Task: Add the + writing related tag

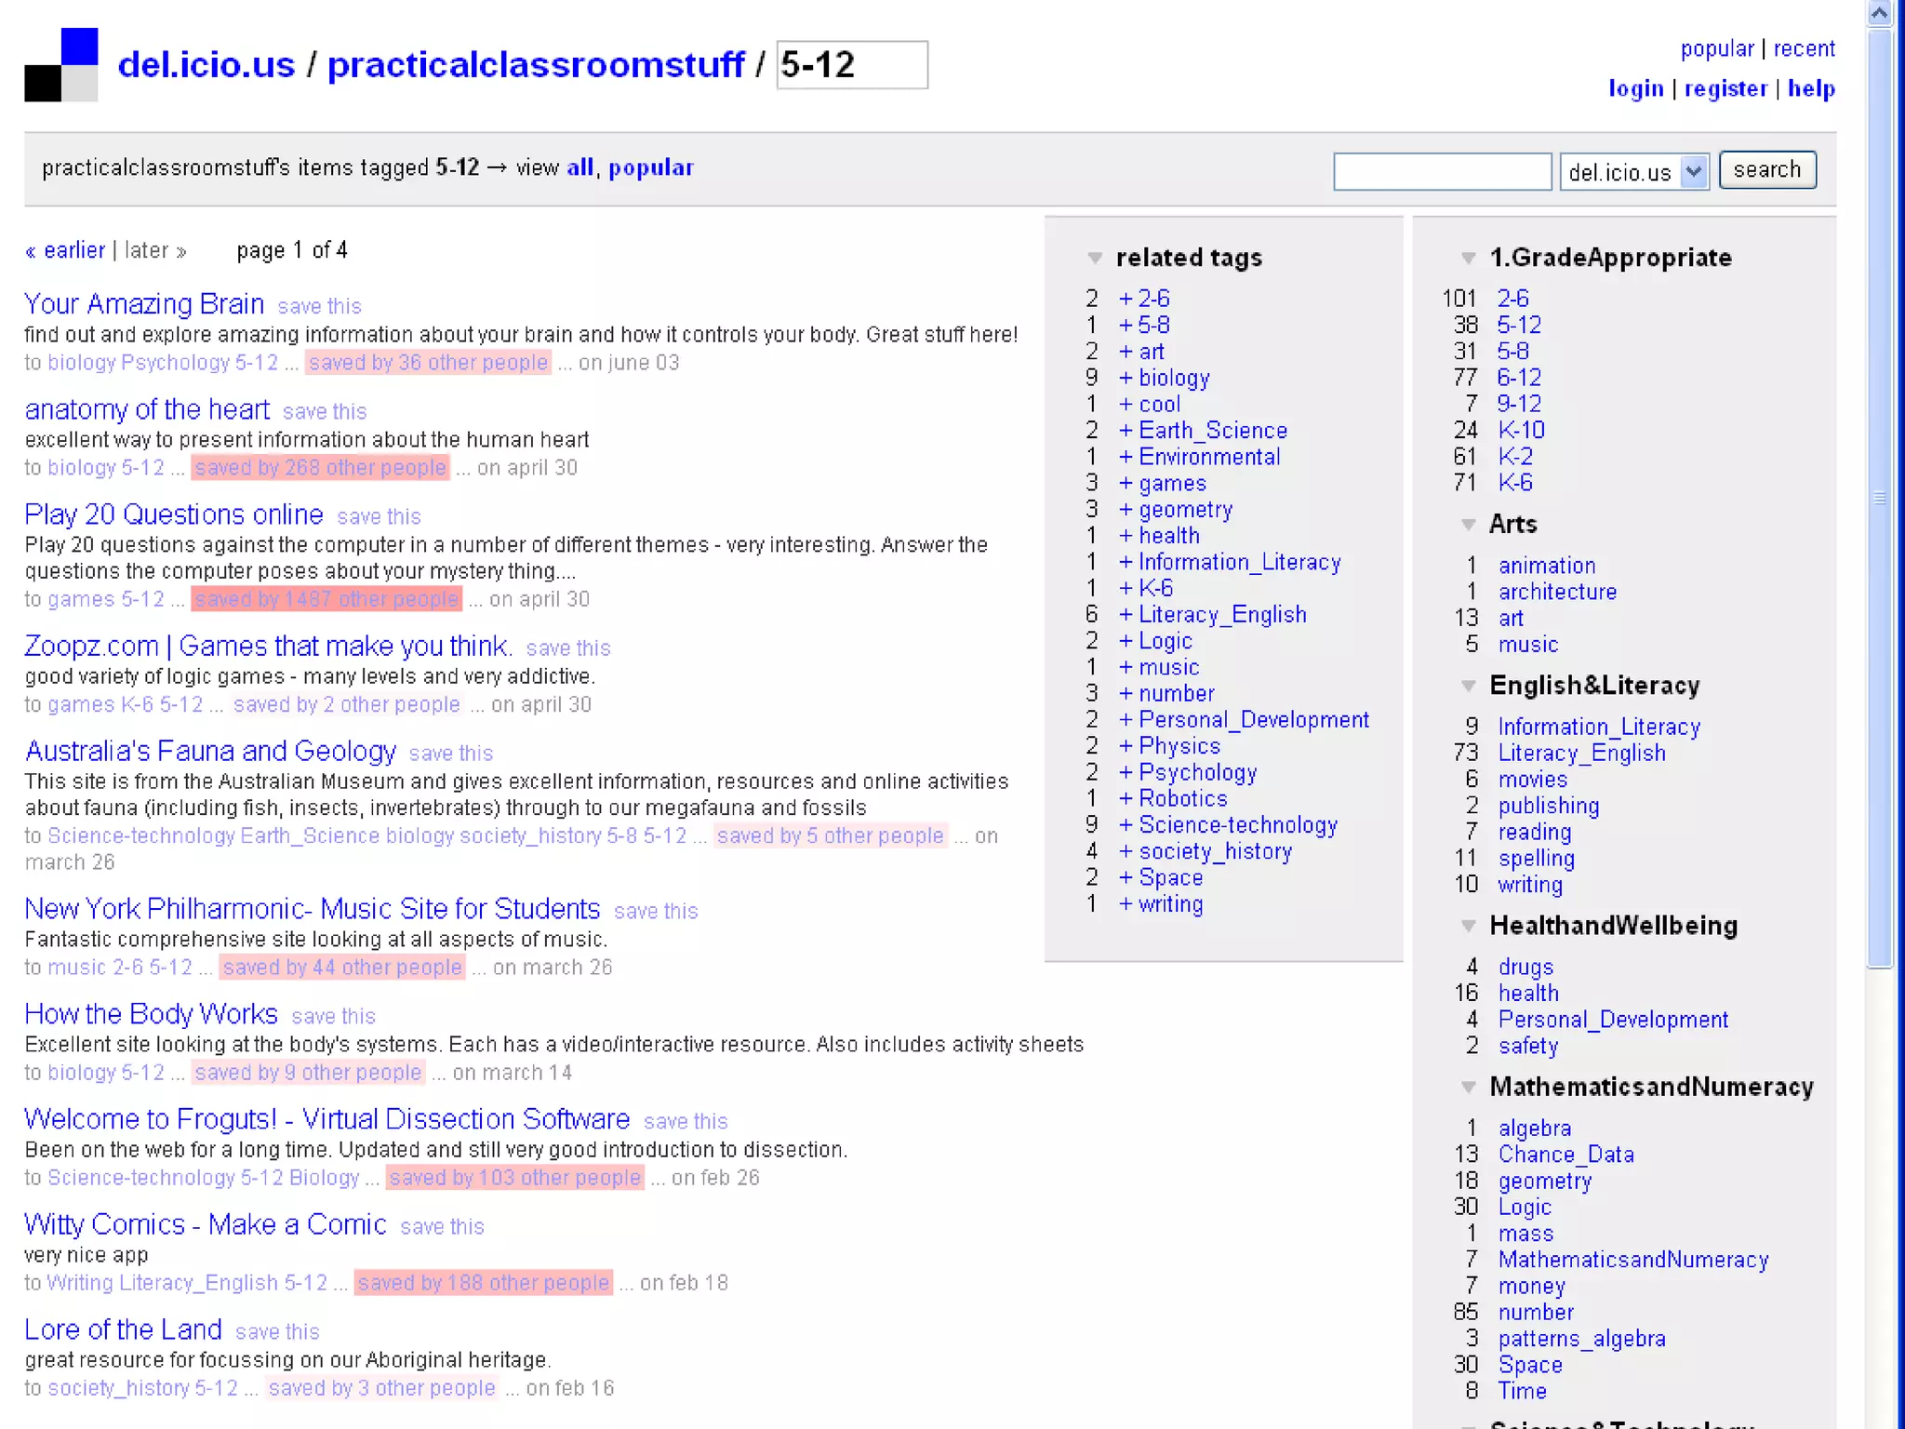Action: coord(1161,904)
